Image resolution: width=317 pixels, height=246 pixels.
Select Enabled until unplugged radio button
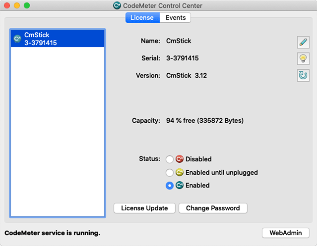coord(170,173)
